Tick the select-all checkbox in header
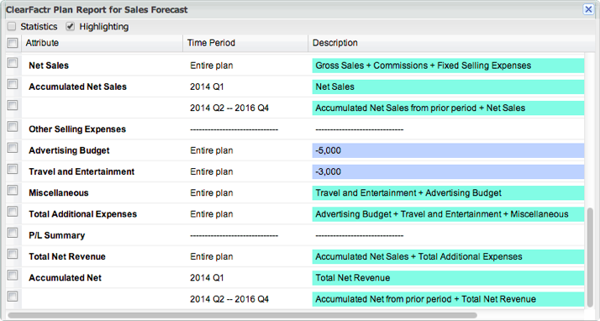Viewport: 600px width, 321px height. pyautogui.click(x=13, y=43)
